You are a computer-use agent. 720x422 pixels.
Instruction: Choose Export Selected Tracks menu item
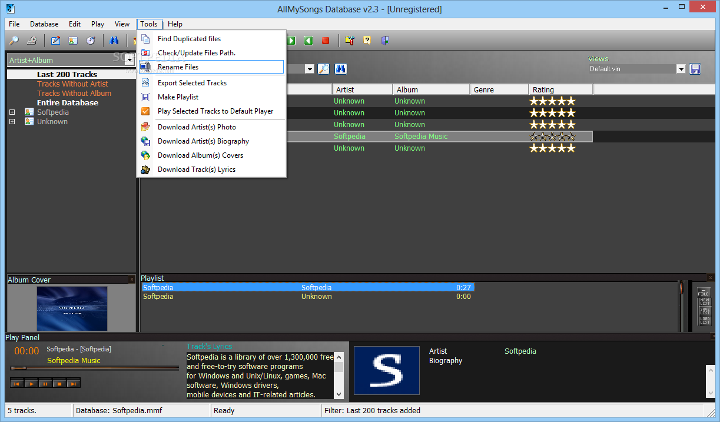point(212,83)
